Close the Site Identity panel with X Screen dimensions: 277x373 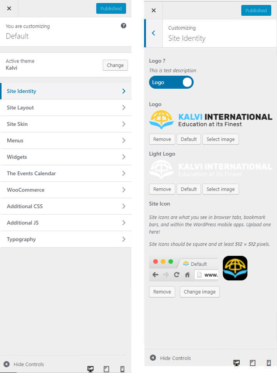click(154, 10)
